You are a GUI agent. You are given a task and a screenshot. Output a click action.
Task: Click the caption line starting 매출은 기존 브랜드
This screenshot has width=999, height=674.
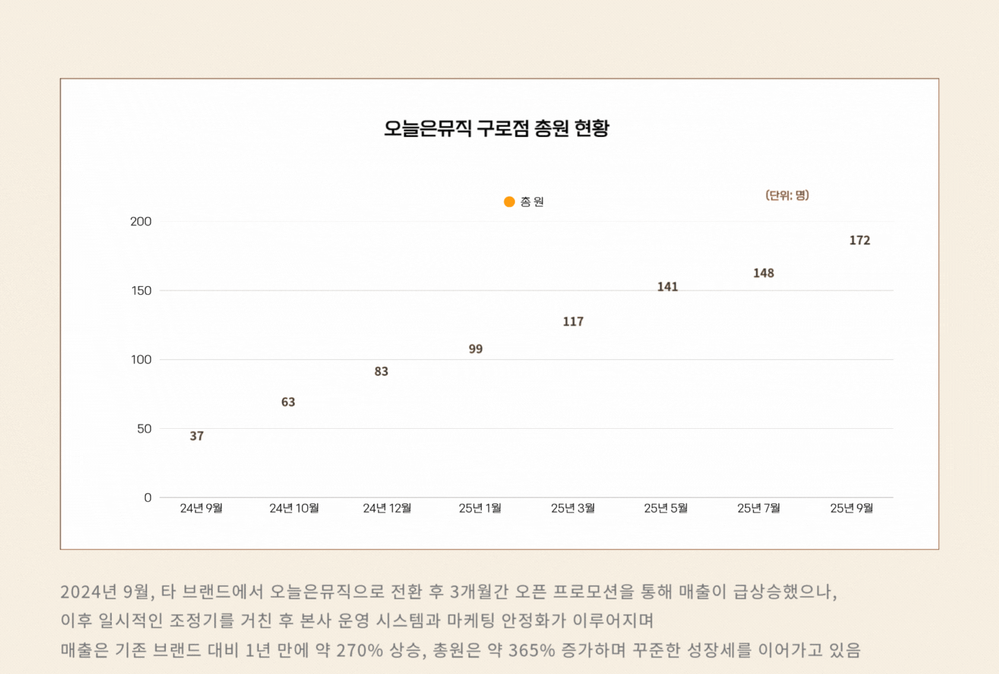click(461, 650)
